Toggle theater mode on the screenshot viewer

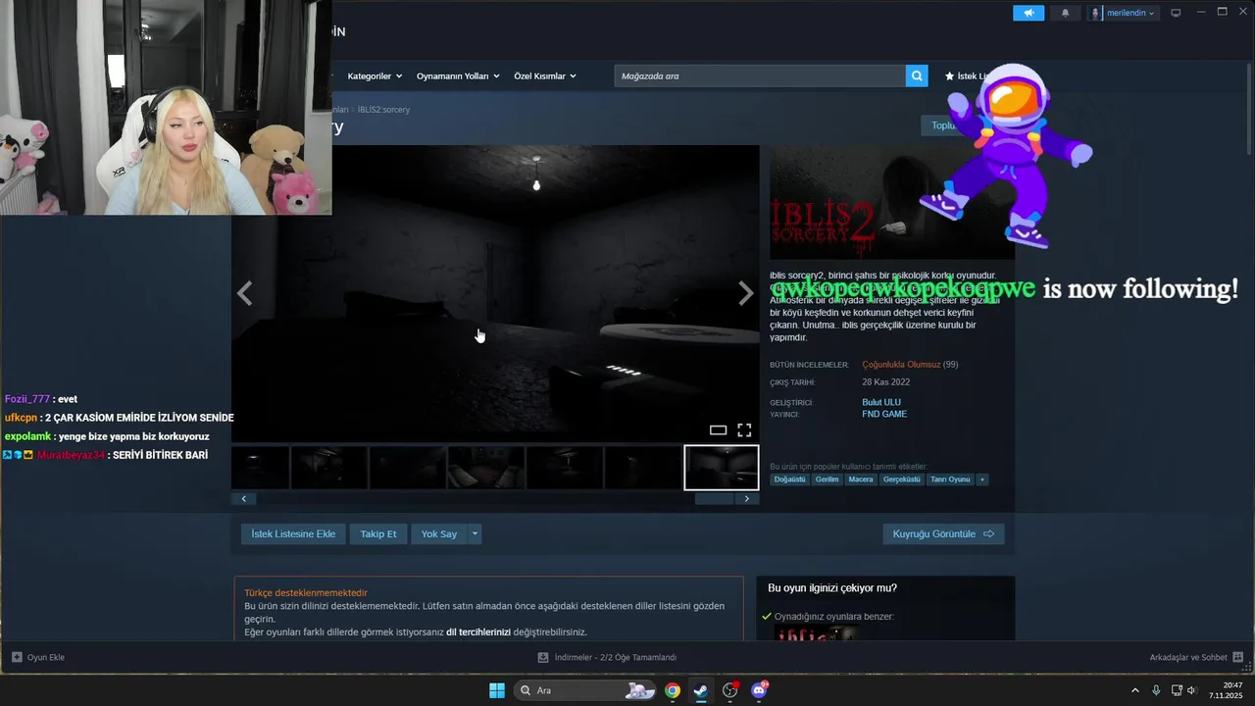(x=718, y=429)
